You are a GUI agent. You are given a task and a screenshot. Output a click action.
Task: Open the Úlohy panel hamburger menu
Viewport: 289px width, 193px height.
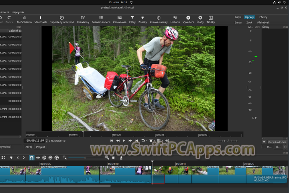tap(264, 142)
